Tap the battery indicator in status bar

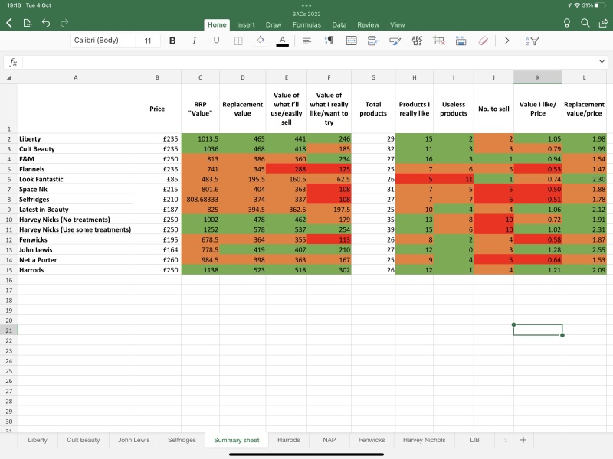coord(601,5)
